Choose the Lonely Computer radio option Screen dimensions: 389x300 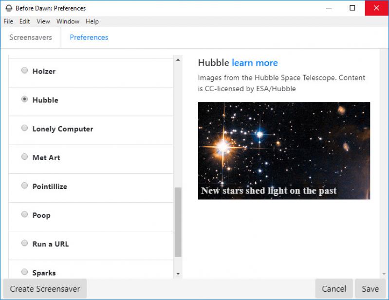click(24, 128)
